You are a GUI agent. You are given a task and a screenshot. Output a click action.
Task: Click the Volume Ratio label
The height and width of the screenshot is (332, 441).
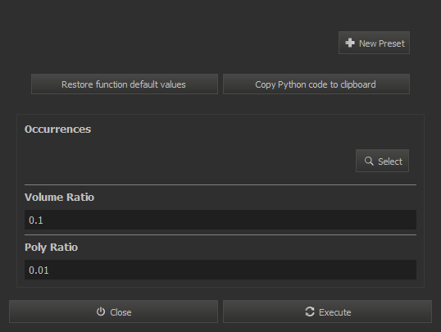point(59,198)
